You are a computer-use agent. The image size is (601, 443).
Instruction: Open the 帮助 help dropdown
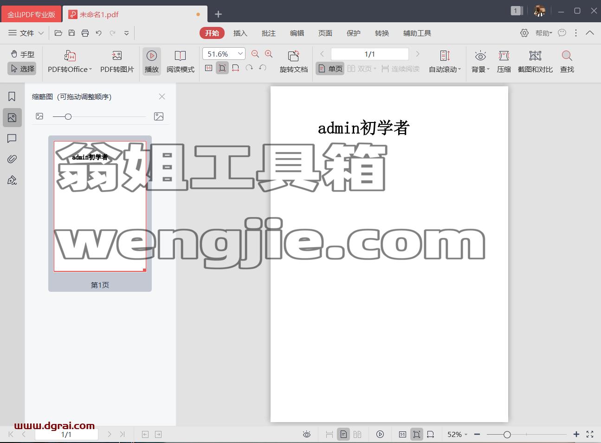(x=543, y=33)
